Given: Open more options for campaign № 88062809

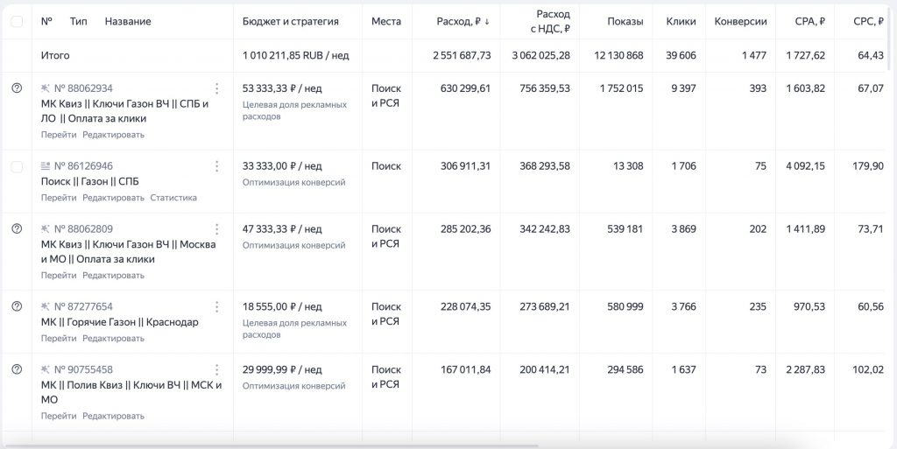Looking at the screenshot, I should point(216,229).
